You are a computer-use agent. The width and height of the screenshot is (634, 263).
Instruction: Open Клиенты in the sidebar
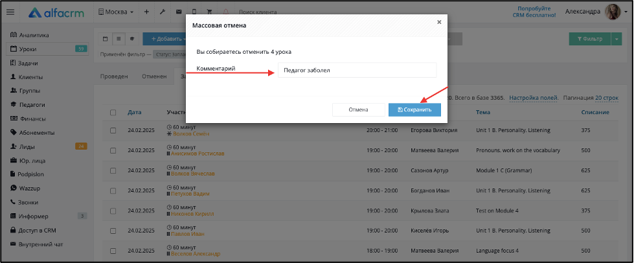coord(30,77)
